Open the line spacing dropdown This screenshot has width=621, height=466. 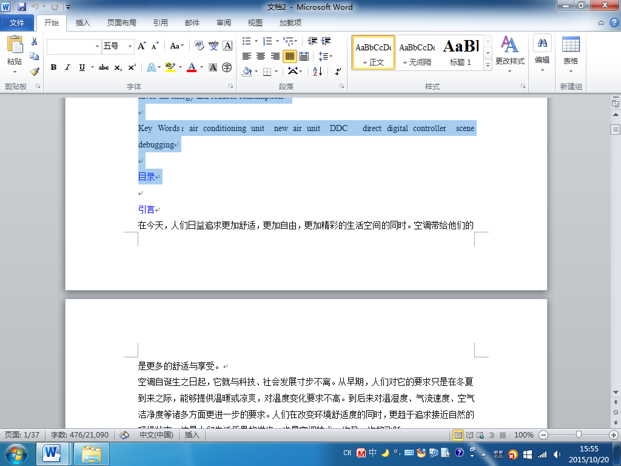coord(326,56)
